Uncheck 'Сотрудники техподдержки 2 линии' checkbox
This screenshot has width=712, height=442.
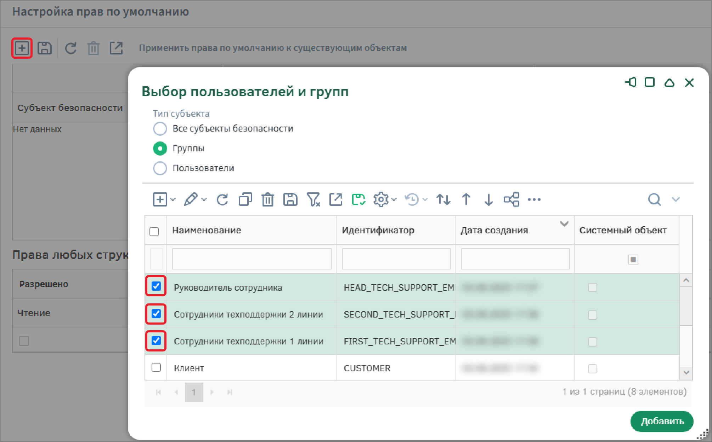pyautogui.click(x=156, y=314)
